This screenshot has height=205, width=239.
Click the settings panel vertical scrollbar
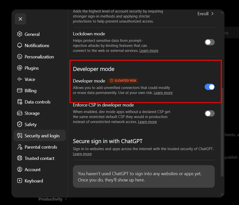[222, 132]
